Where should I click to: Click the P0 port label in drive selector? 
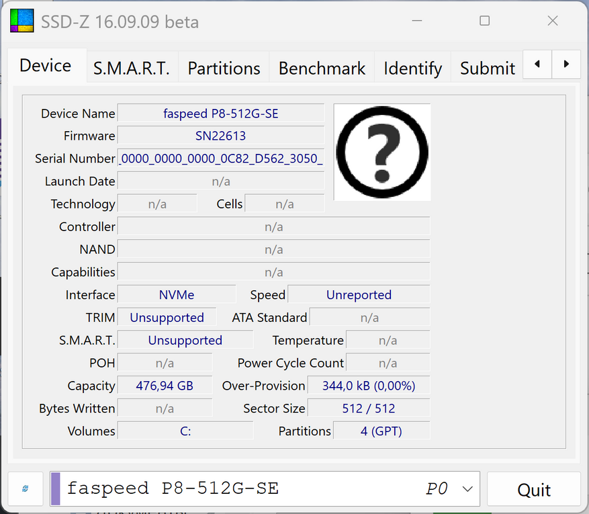point(437,489)
